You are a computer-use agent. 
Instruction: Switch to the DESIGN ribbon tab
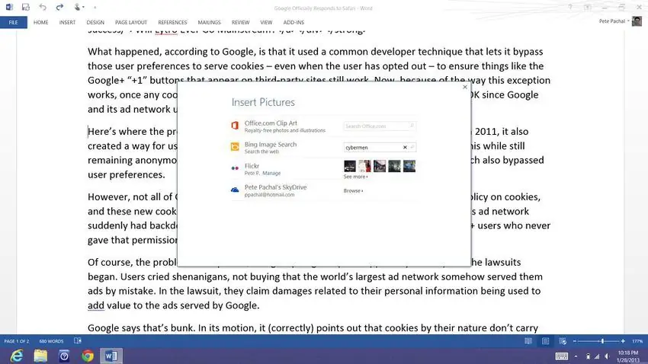(x=95, y=22)
